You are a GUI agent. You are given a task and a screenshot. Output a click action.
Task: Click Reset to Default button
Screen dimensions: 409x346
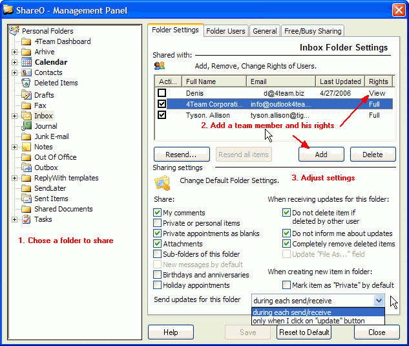pyautogui.click(x=304, y=332)
